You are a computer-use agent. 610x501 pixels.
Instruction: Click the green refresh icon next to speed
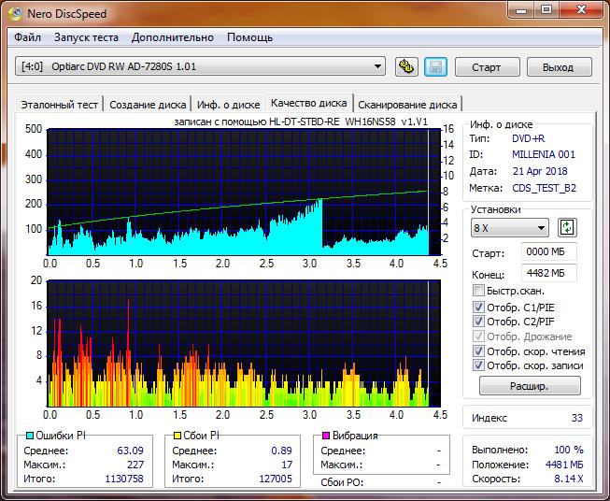(x=567, y=228)
